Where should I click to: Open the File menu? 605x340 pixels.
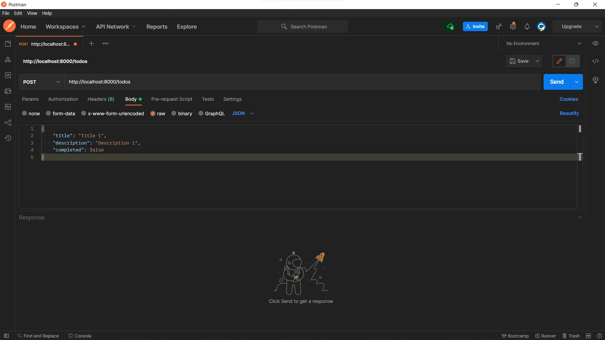(6, 13)
